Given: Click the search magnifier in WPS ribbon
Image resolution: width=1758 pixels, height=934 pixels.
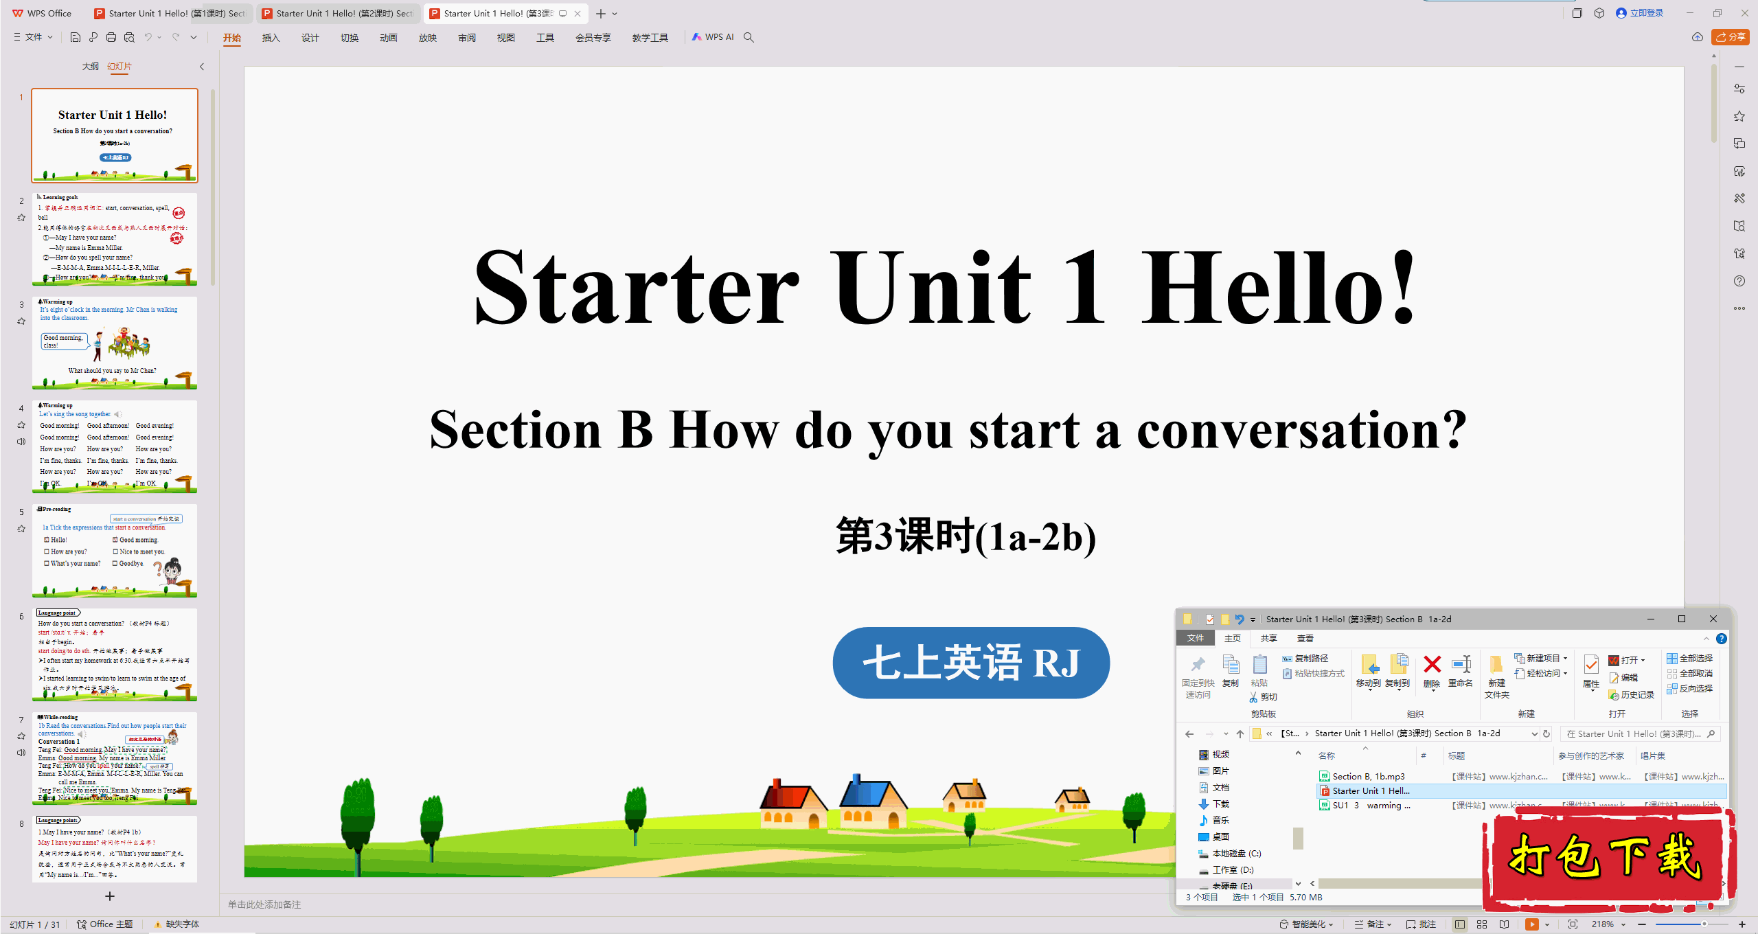Looking at the screenshot, I should [749, 37].
